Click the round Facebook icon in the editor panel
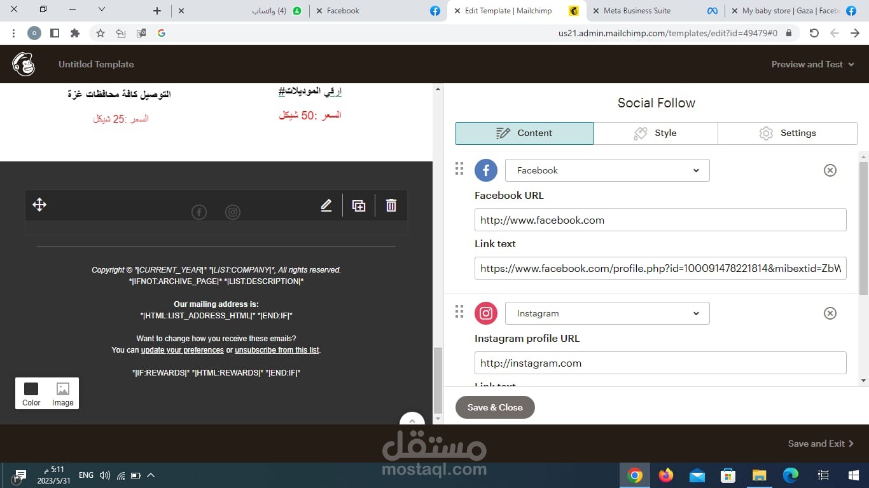 pos(486,170)
